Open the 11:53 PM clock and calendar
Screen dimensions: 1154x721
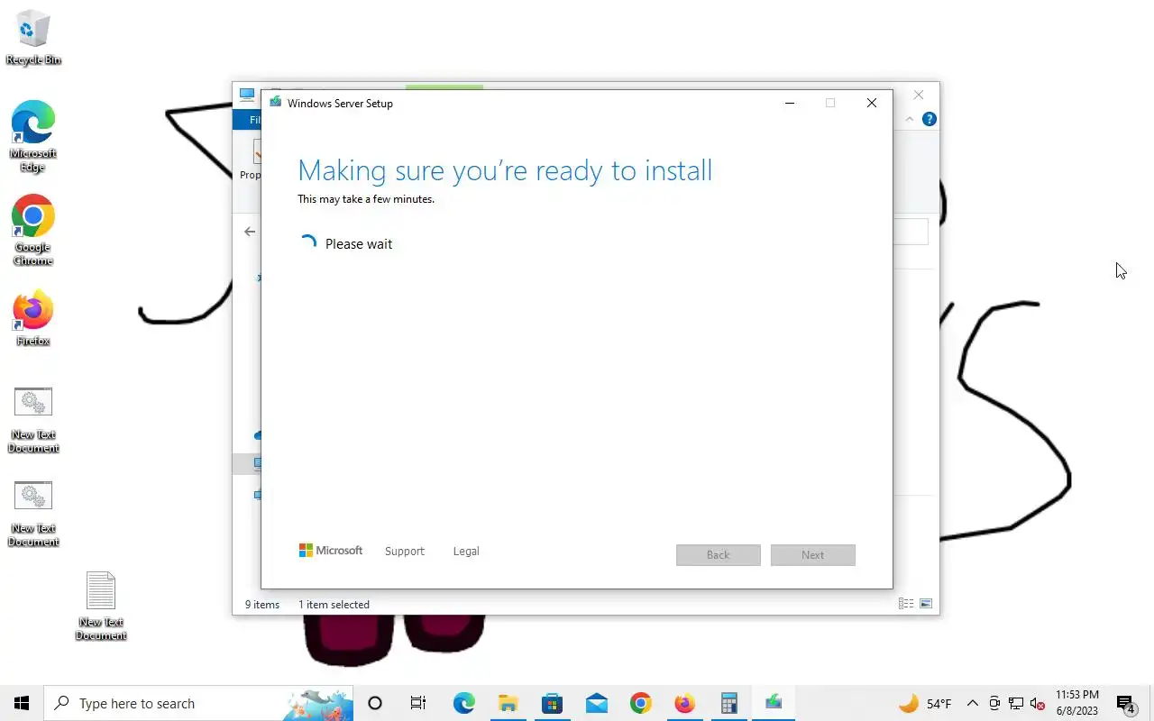tap(1076, 703)
